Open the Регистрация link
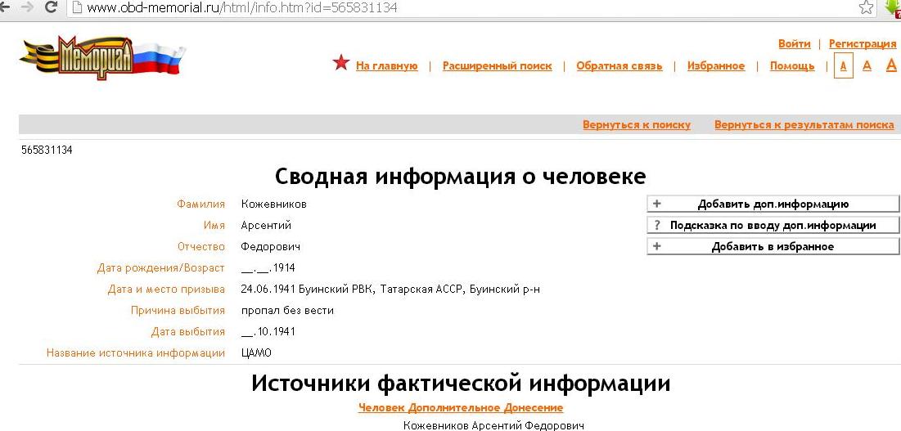This screenshot has width=901, height=431. [x=862, y=44]
